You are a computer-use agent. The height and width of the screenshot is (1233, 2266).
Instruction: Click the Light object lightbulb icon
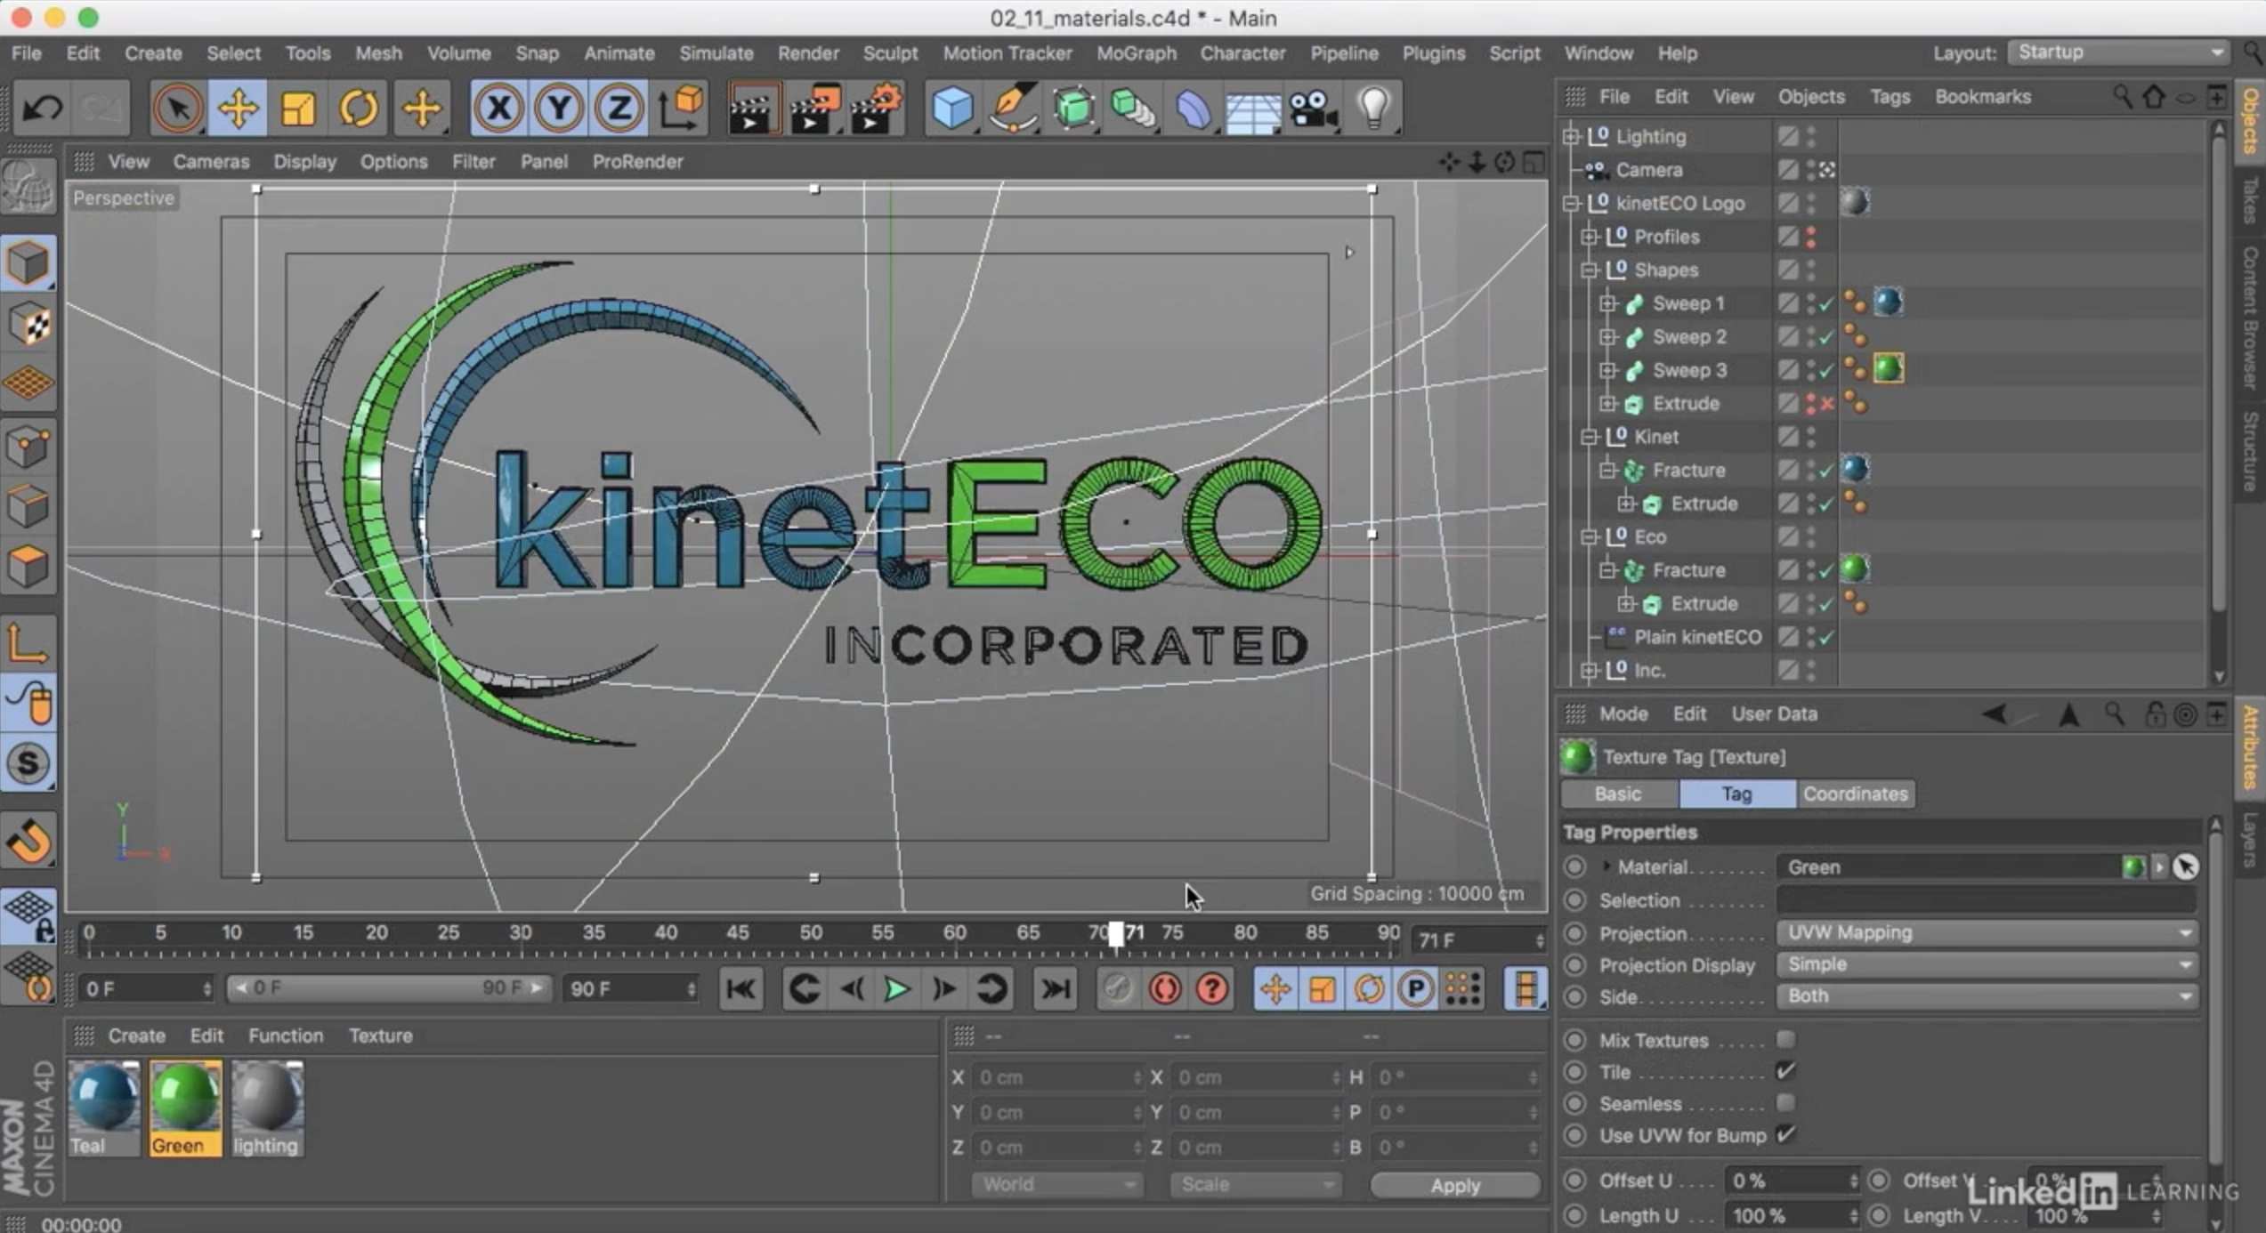point(1373,109)
